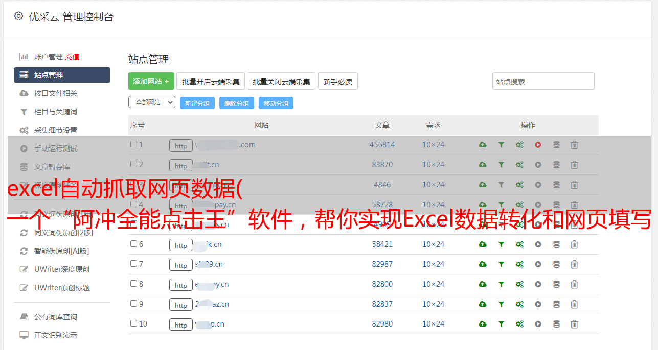
Task: Toggle http protocol button in row 6
Action: point(181,245)
